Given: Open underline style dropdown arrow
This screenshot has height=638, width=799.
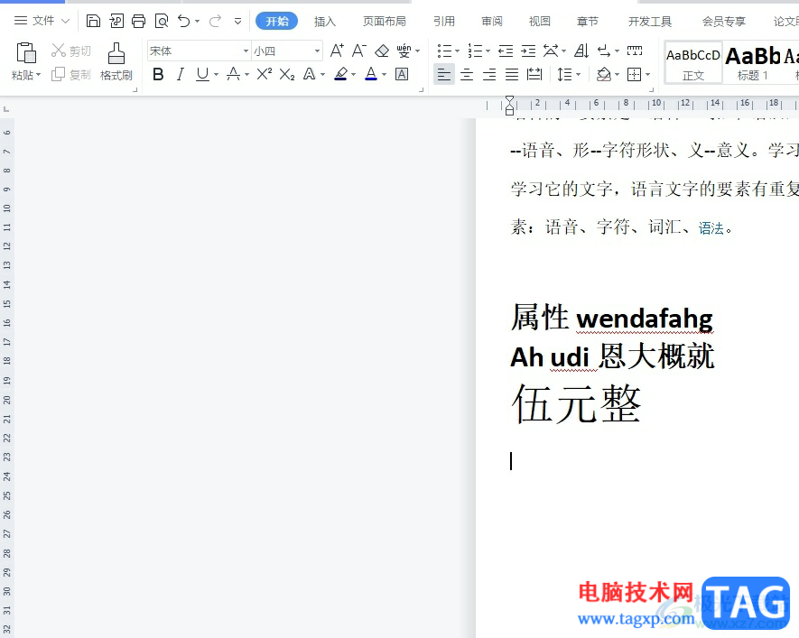Looking at the screenshot, I should pos(216,75).
